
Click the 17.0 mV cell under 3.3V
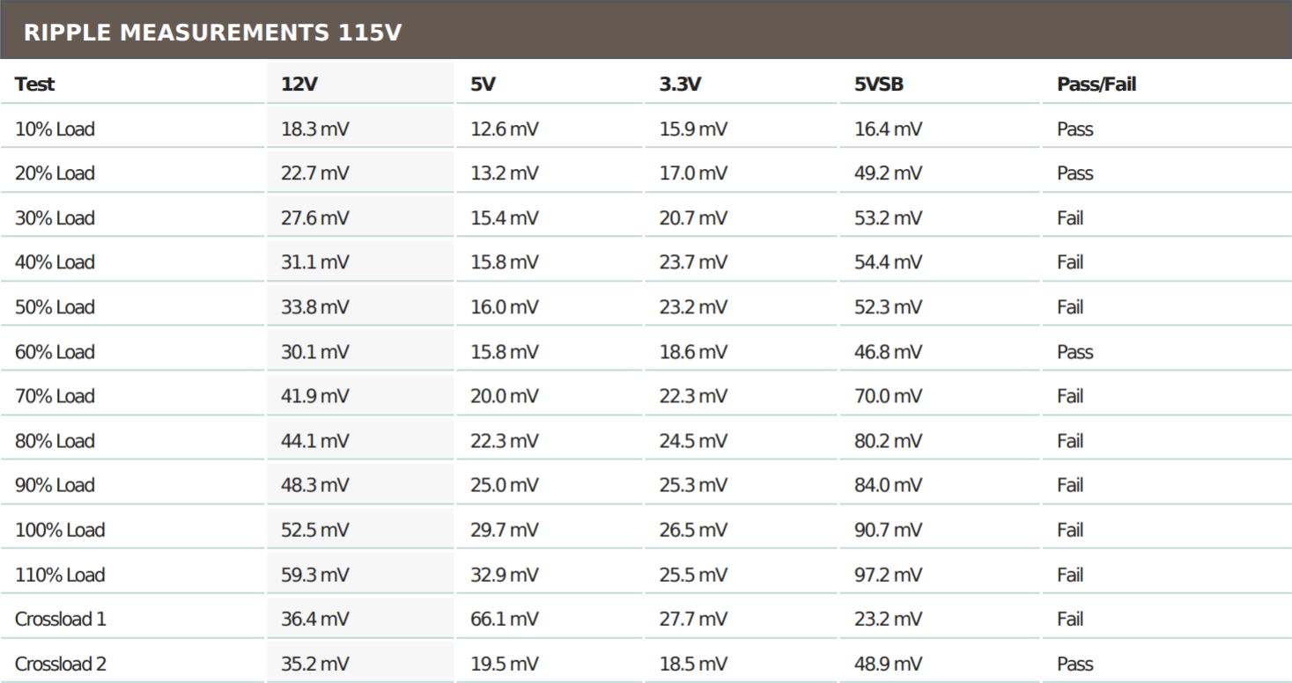pyautogui.click(x=694, y=173)
